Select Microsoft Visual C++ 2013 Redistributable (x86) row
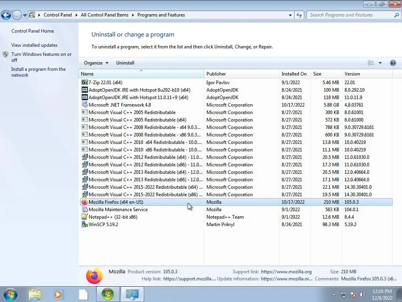This screenshot has height=302, width=402. pos(236,180)
